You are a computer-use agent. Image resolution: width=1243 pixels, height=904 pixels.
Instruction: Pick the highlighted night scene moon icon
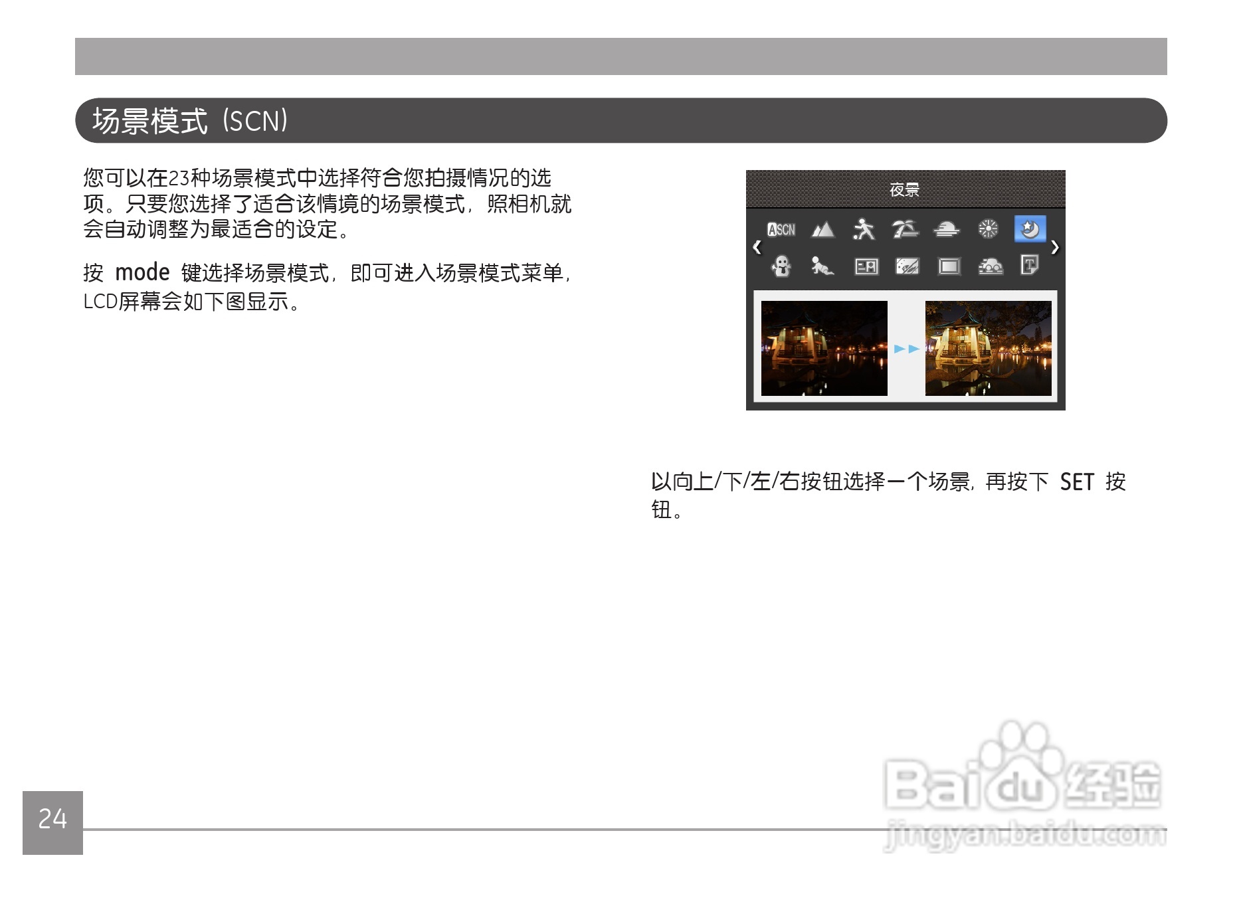pos(1030,229)
